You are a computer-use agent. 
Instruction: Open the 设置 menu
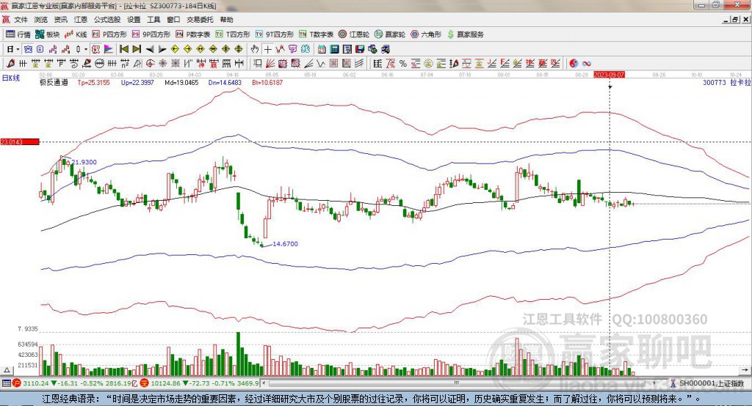[x=134, y=20]
